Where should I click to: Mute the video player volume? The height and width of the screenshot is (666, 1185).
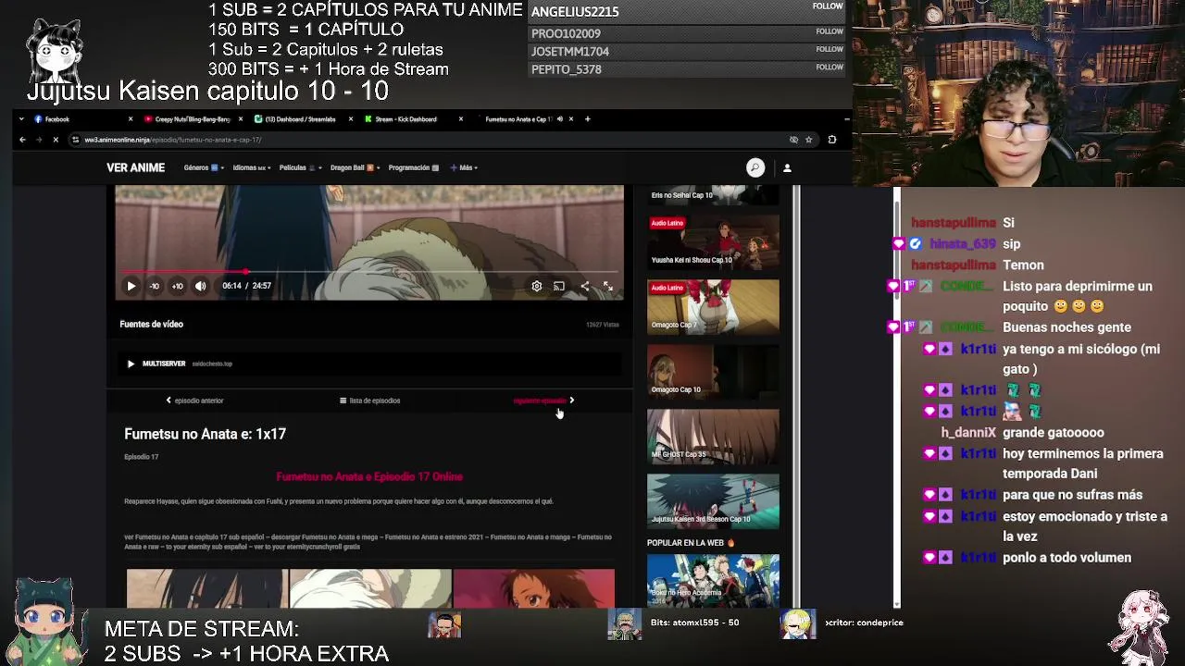tap(201, 286)
